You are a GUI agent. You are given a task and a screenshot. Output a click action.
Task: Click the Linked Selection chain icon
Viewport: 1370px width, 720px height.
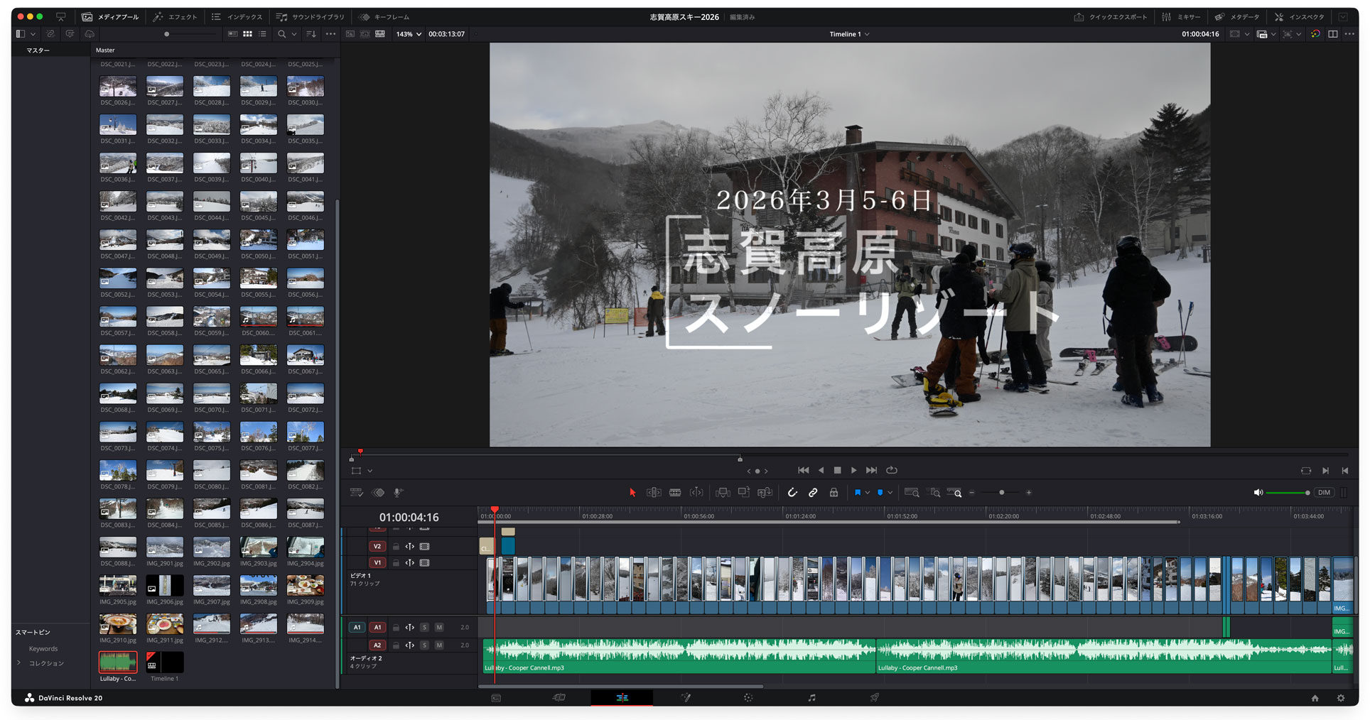813,493
